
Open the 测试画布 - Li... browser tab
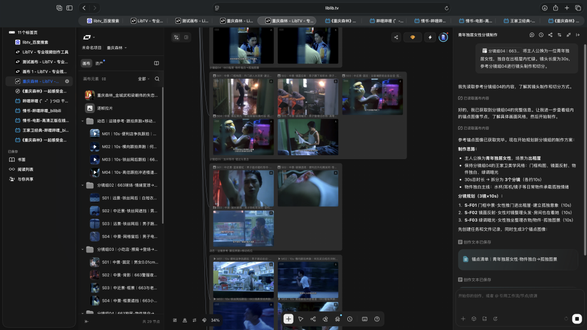point(192,21)
